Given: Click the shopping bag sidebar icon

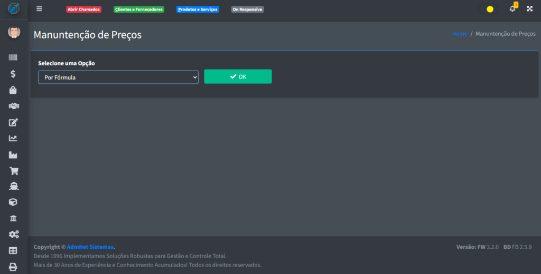Looking at the screenshot, I should click(x=13, y=90).
